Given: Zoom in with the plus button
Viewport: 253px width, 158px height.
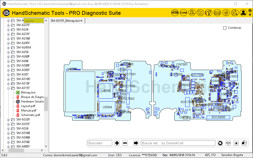Looking at the screenshot, I should tap(117, 143).
